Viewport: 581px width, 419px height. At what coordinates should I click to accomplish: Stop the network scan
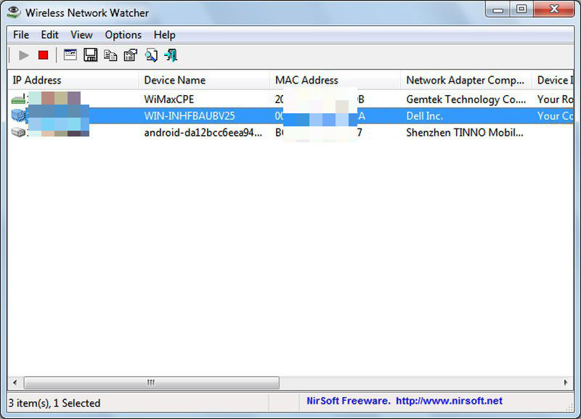coord(43,54)
